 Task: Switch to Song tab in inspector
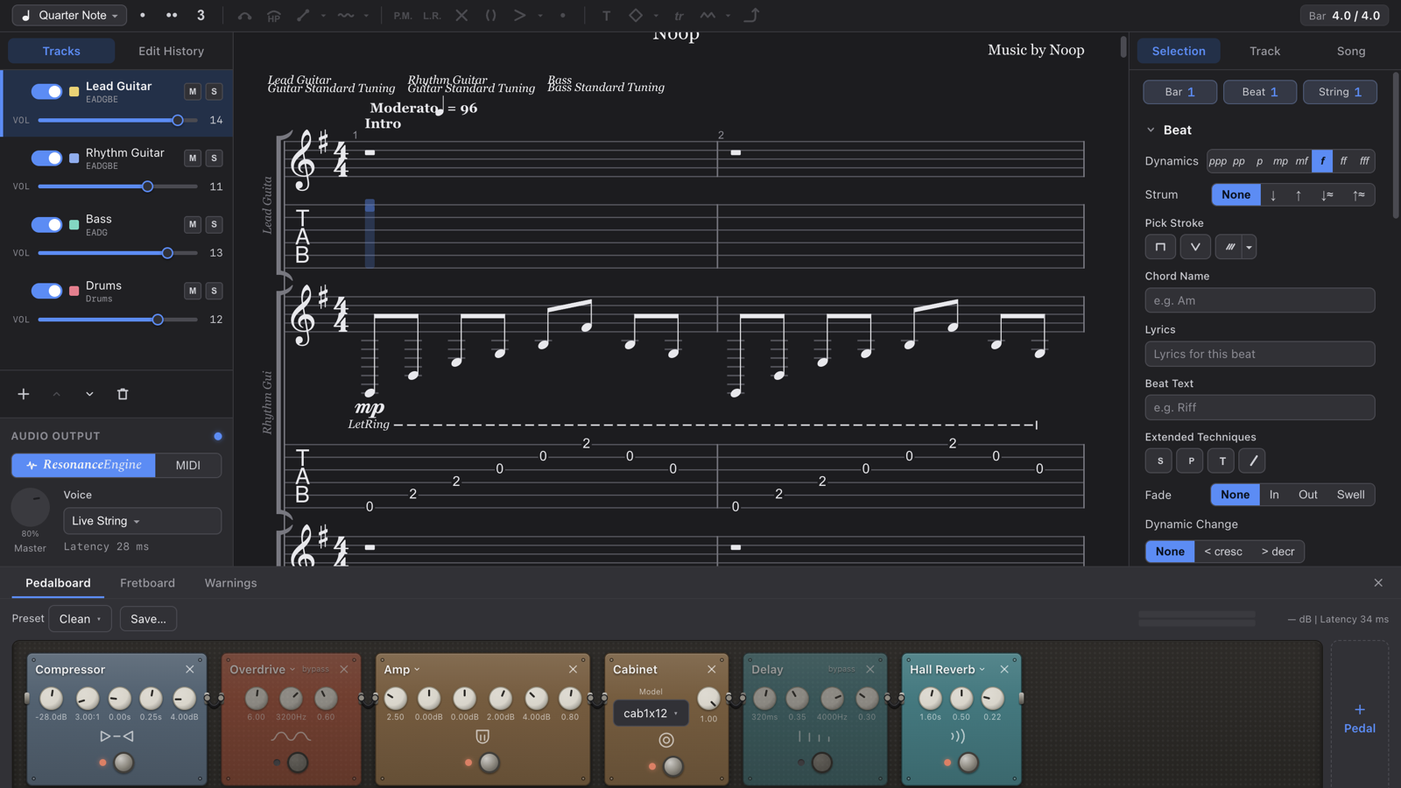(x=1351, y=51)
